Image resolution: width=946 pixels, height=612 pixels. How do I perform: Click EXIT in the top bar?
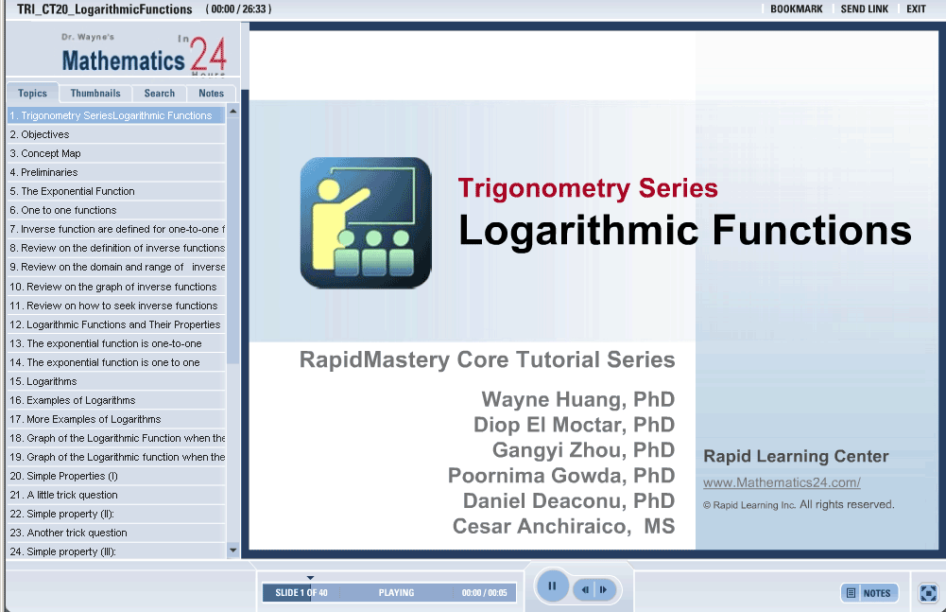(x=916, y=9)
